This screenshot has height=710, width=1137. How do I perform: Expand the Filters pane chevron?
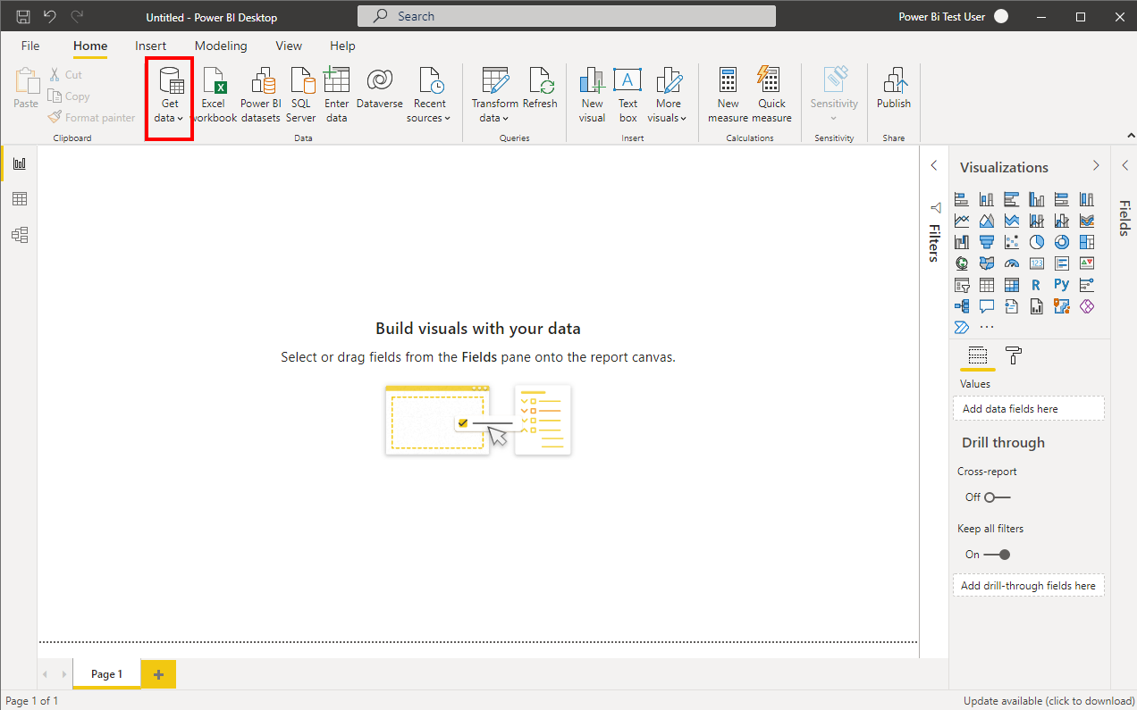(934, 165)
